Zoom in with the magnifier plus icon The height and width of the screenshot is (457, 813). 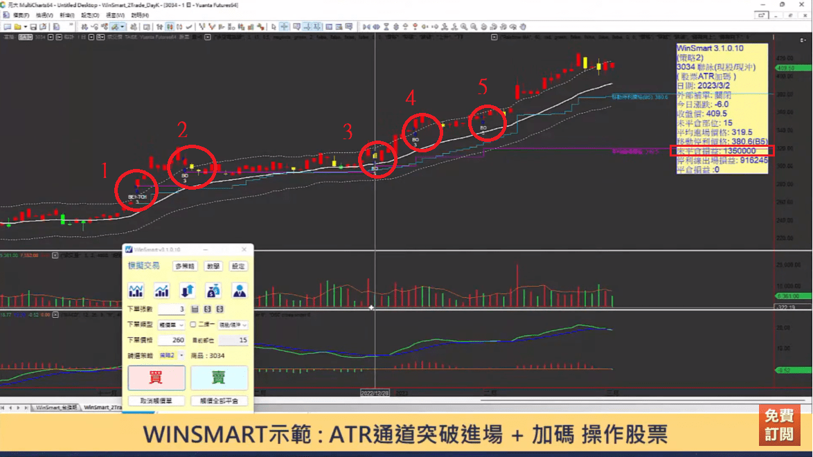tap(464, 26)
